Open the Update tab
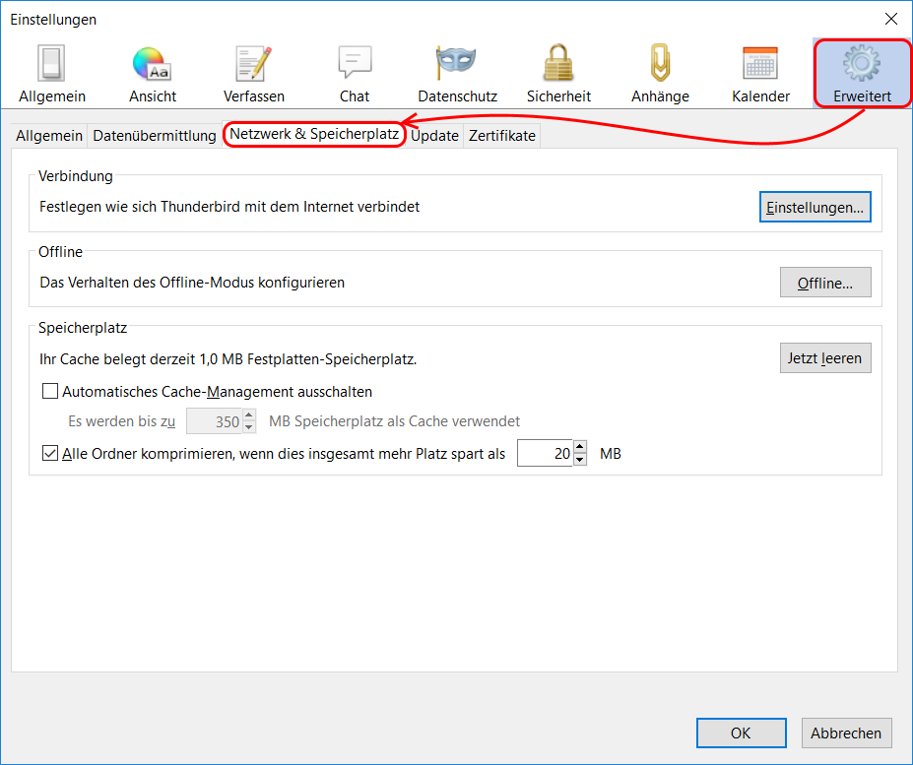 pyautogui.click(x=434, y=136)
